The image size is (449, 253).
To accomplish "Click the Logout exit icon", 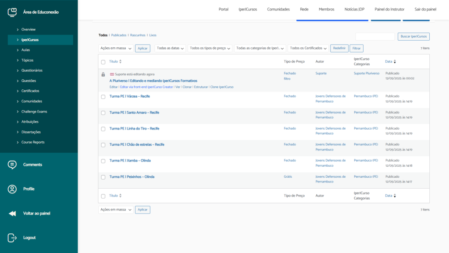I will click(12, 238).
